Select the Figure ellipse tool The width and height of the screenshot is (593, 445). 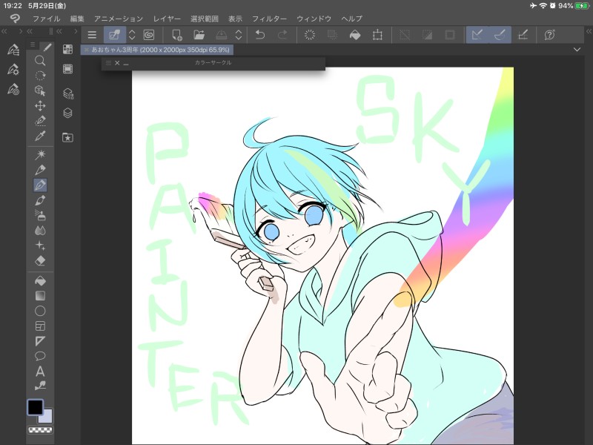pos(40,311)
